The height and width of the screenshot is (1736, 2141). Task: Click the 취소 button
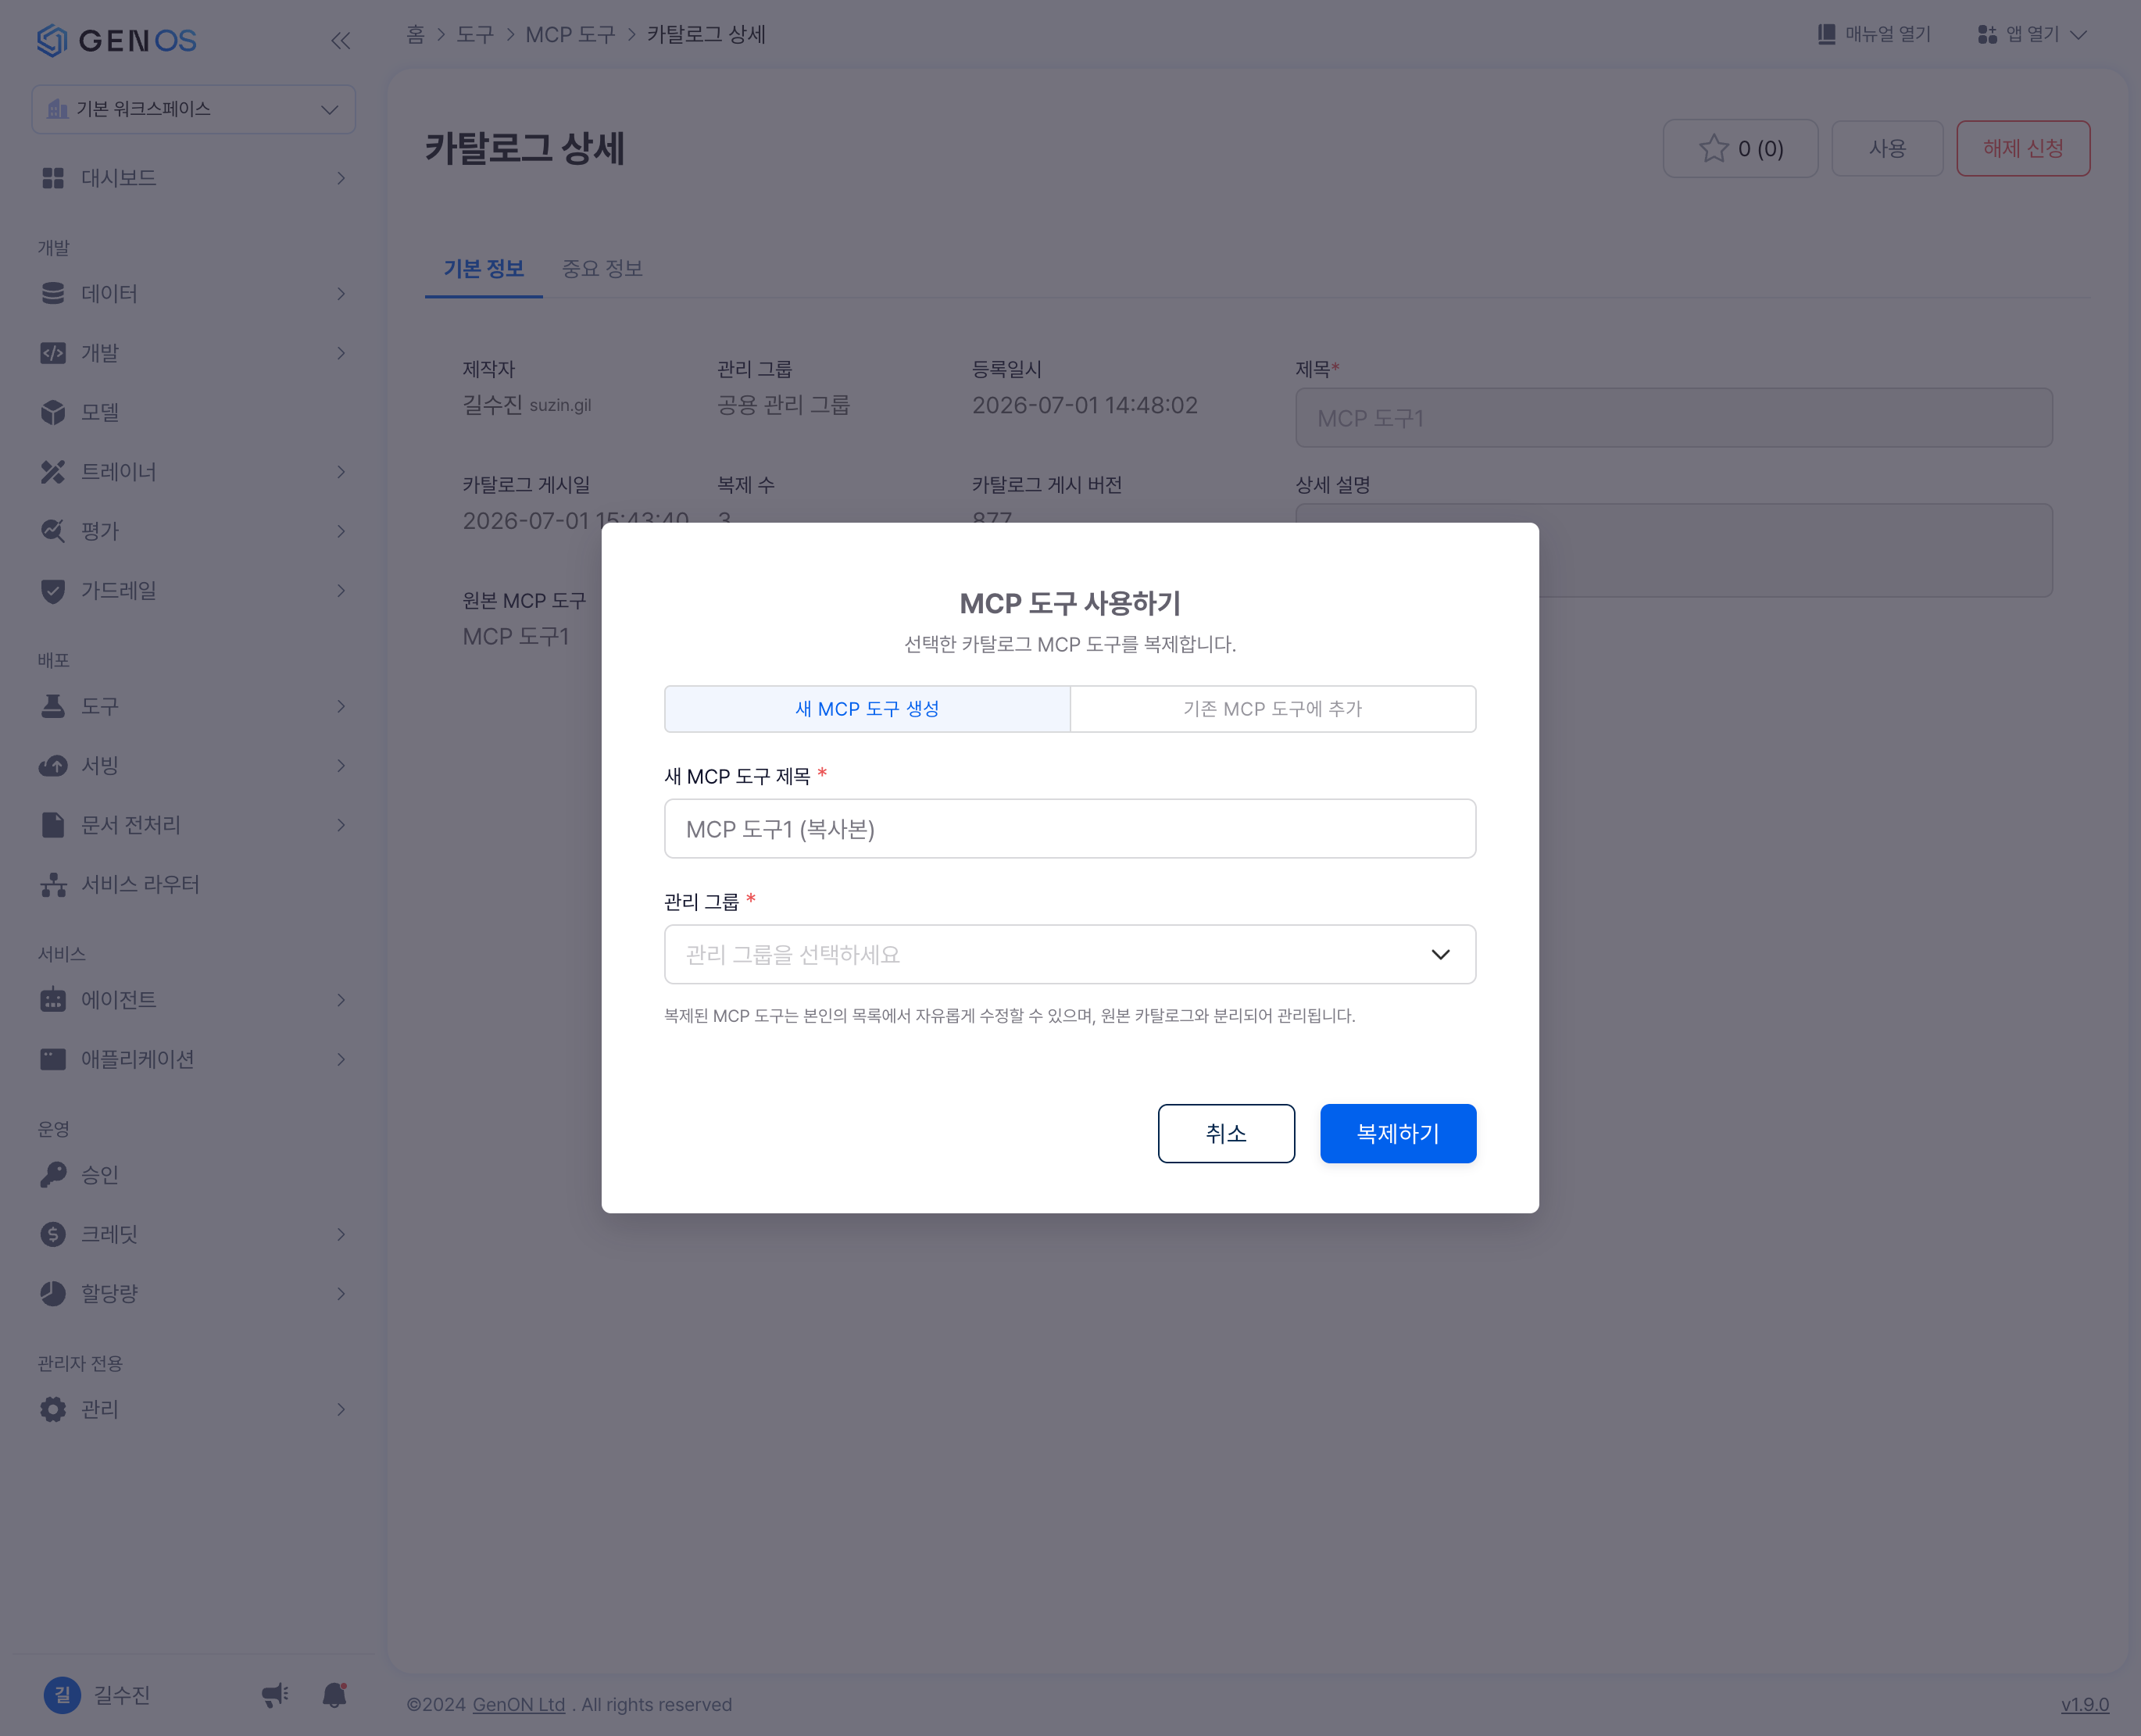click(x=1226, y=1134)
